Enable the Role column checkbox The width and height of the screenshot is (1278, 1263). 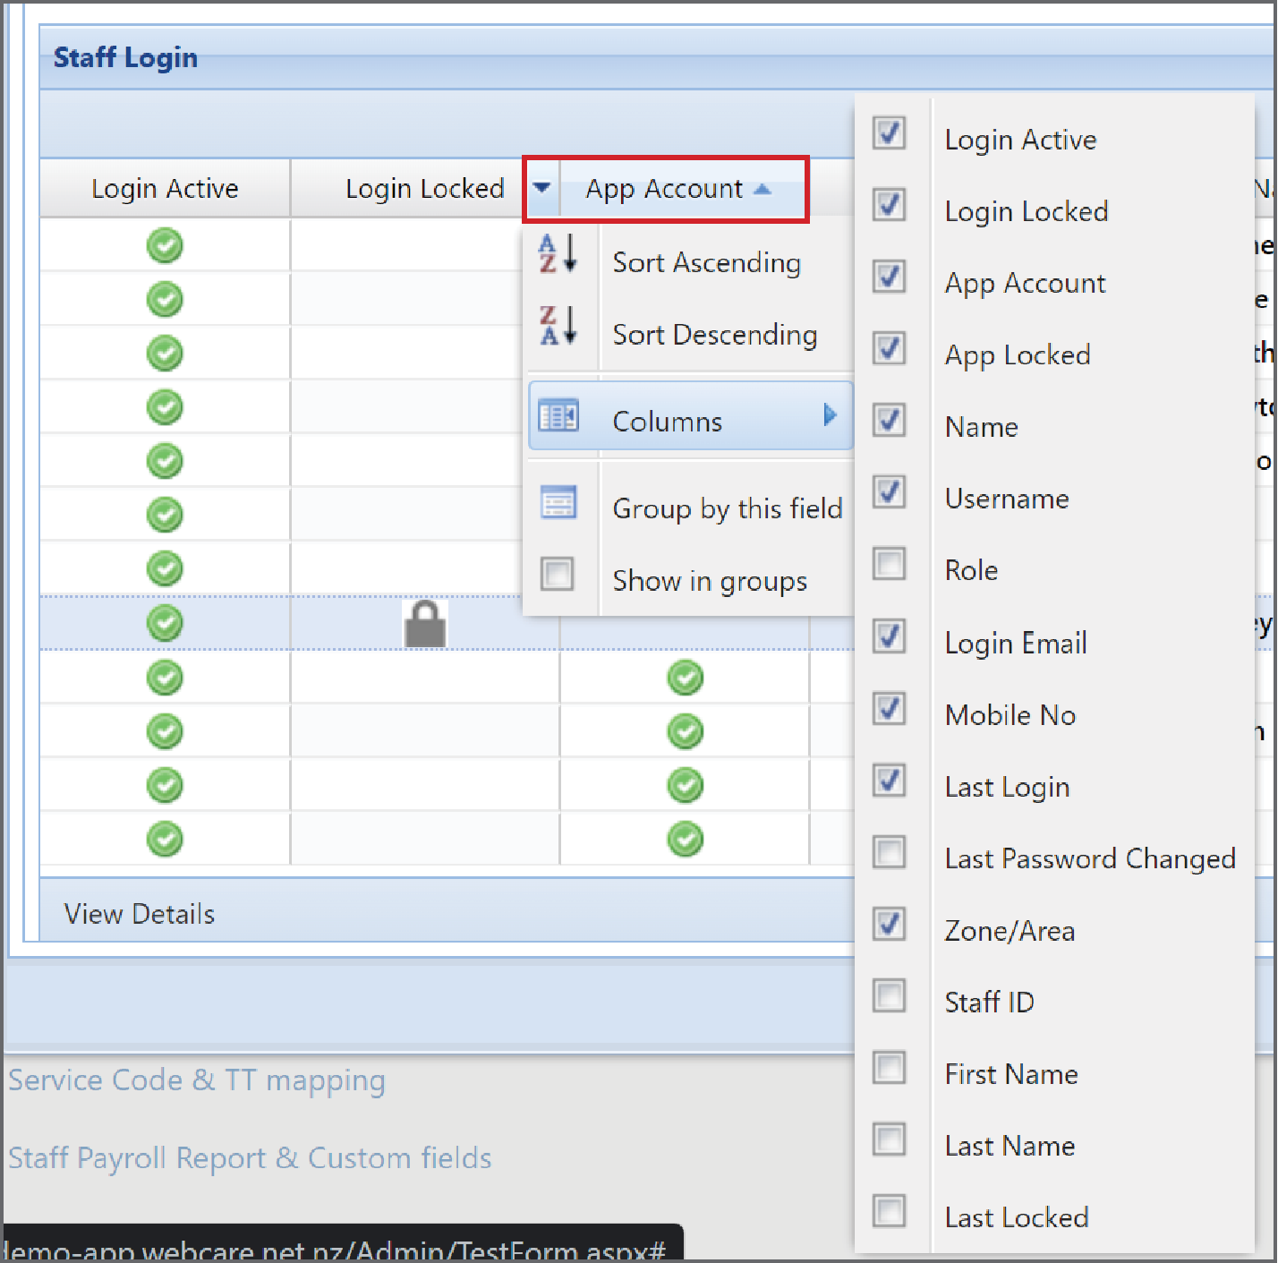(889, 564)
